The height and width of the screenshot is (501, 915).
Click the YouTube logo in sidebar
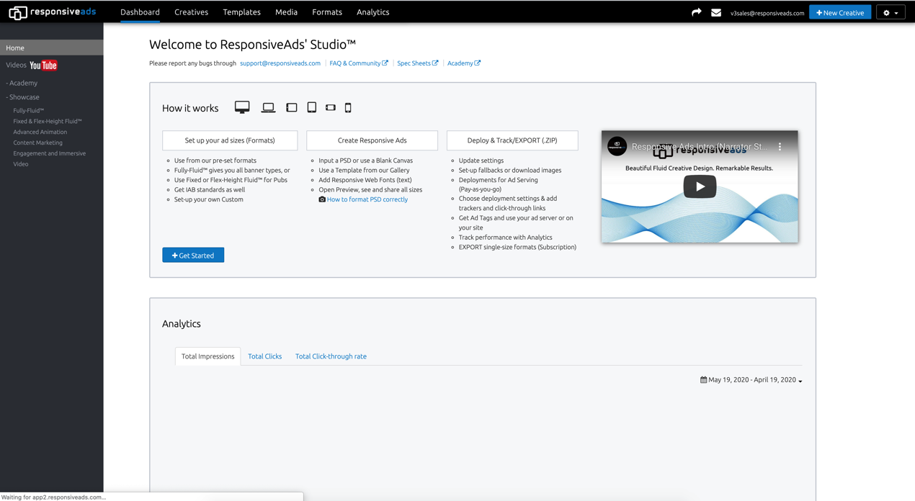point(43,66)
